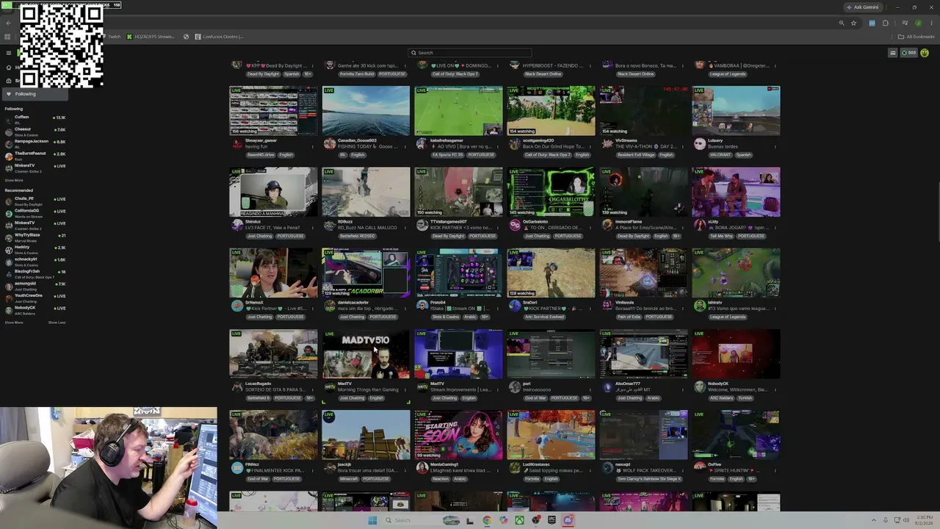Viewport: 940px width, 529px height.
Task: Open the Xbox app from the taskbar
Action: tap(519, 520)
